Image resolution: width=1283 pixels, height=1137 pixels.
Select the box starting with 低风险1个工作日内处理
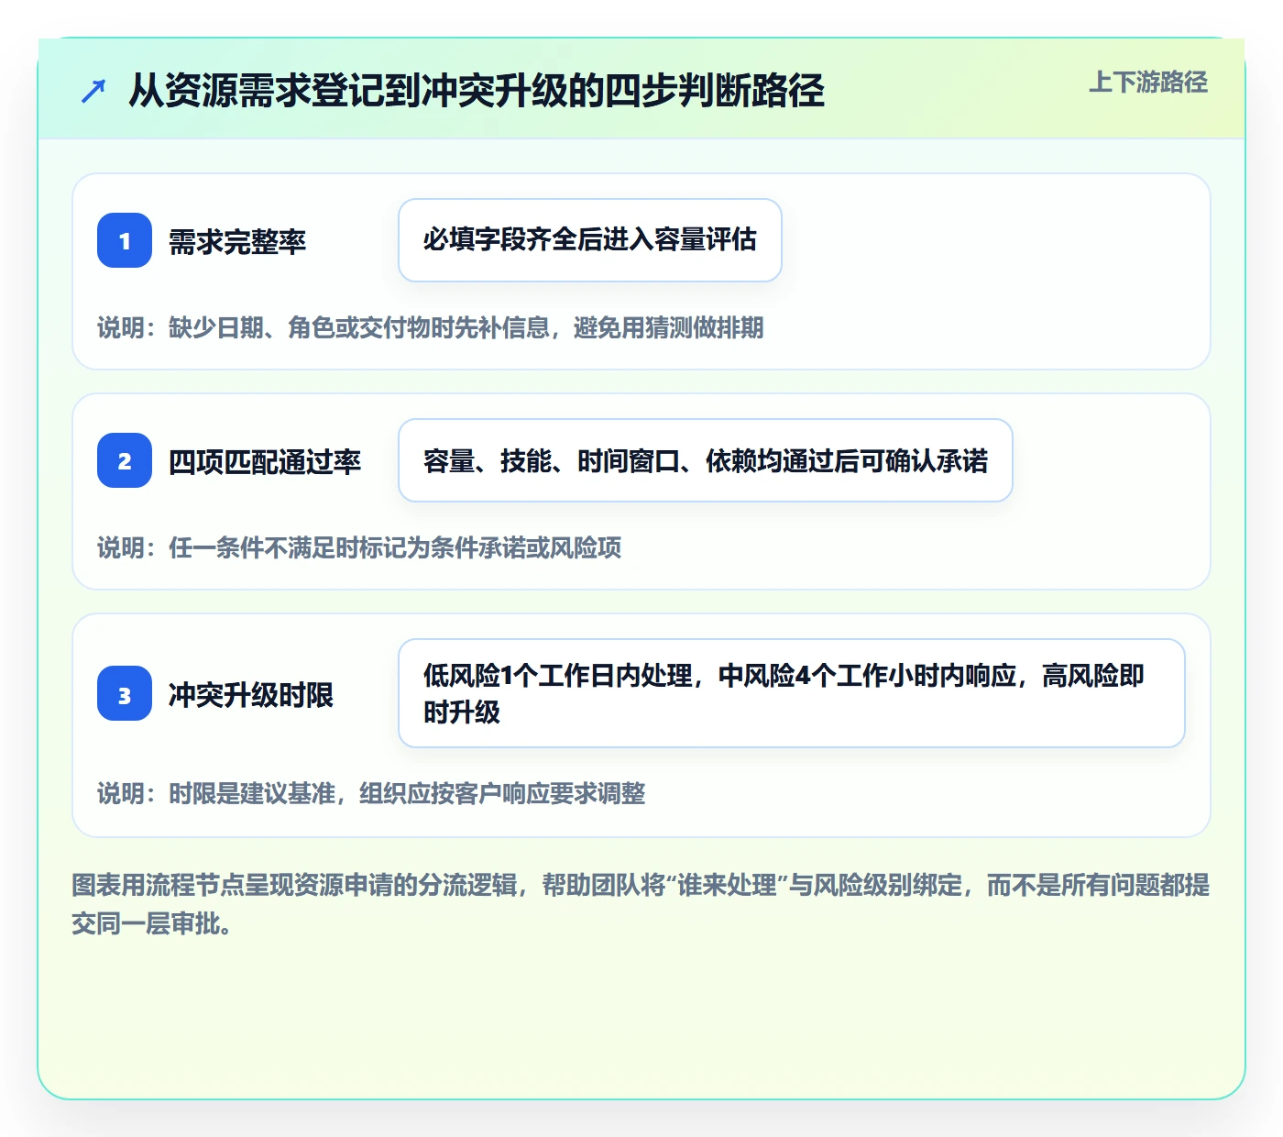(x=792, y=693)
